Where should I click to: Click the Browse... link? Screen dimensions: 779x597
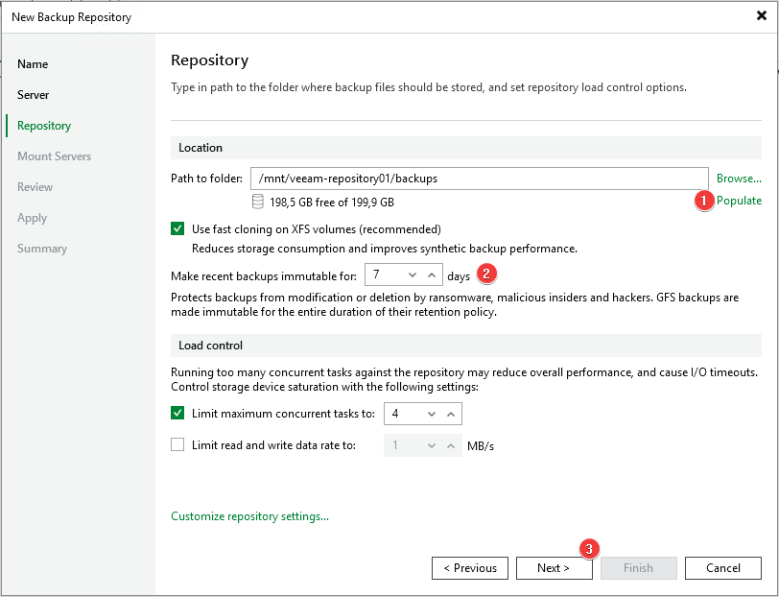point(739,179)
